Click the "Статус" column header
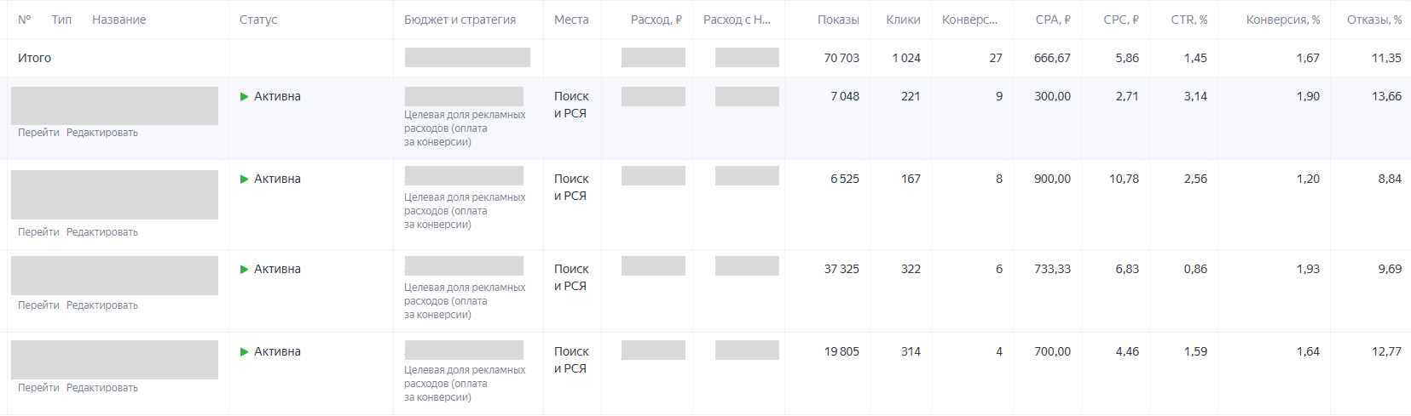This screenshot has height=416, width=1411. [258, 20]
